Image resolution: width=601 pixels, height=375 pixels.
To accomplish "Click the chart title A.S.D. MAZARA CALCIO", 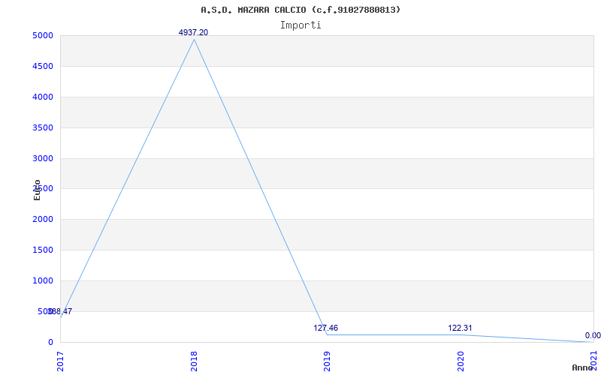I will [300, 10].
